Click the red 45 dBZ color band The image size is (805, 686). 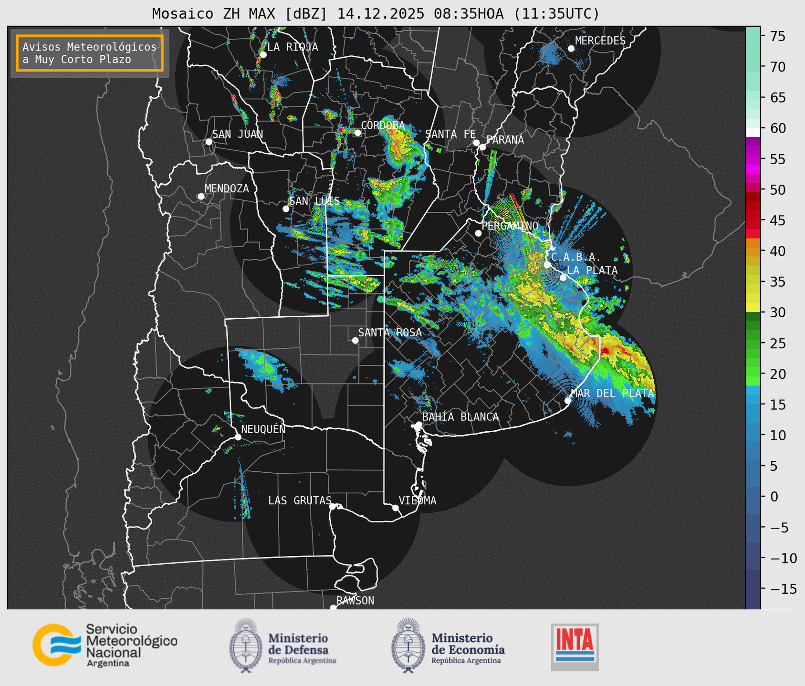753,220
